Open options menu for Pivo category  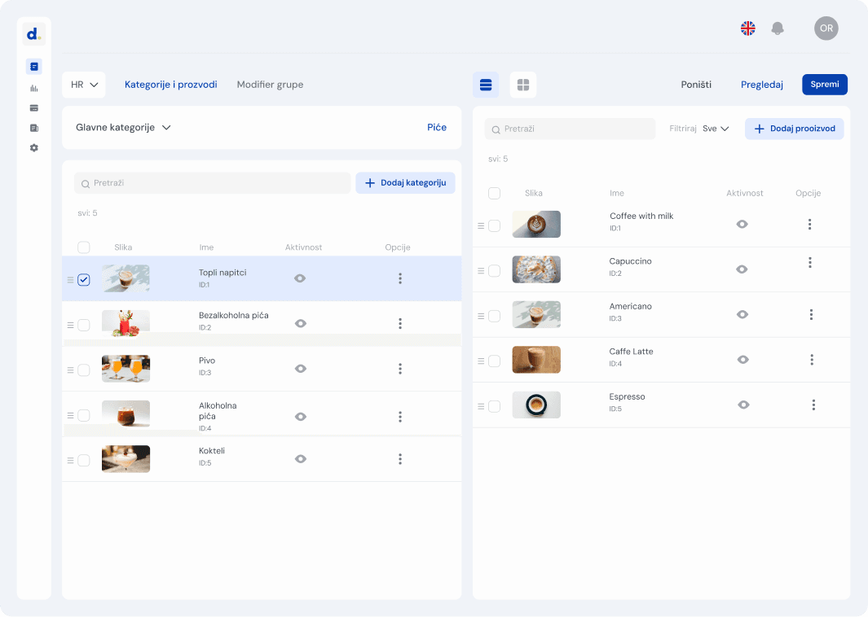tap(400, 369)
